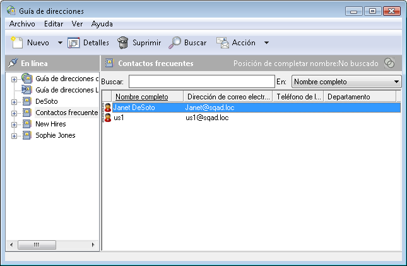Open the Nuevo dropdown arrow

coord(60,43)
